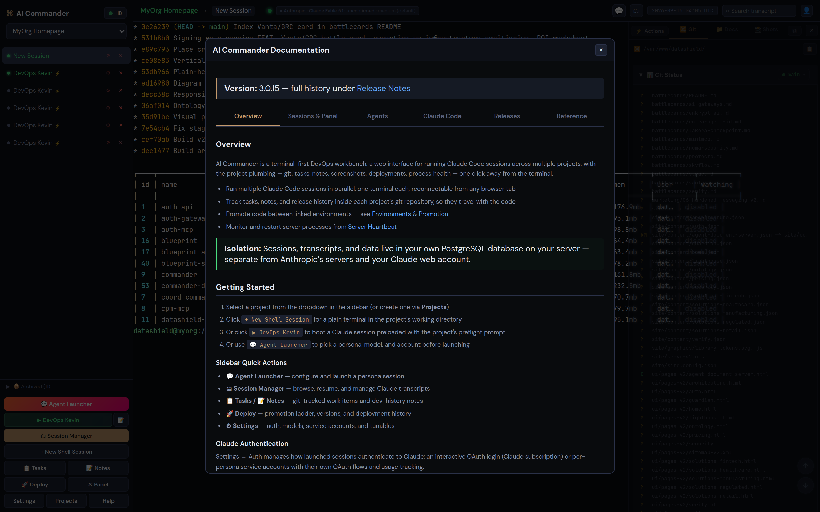820x512 pixels.
Task: Open settings gear for New Session
Action: point(108,56)
